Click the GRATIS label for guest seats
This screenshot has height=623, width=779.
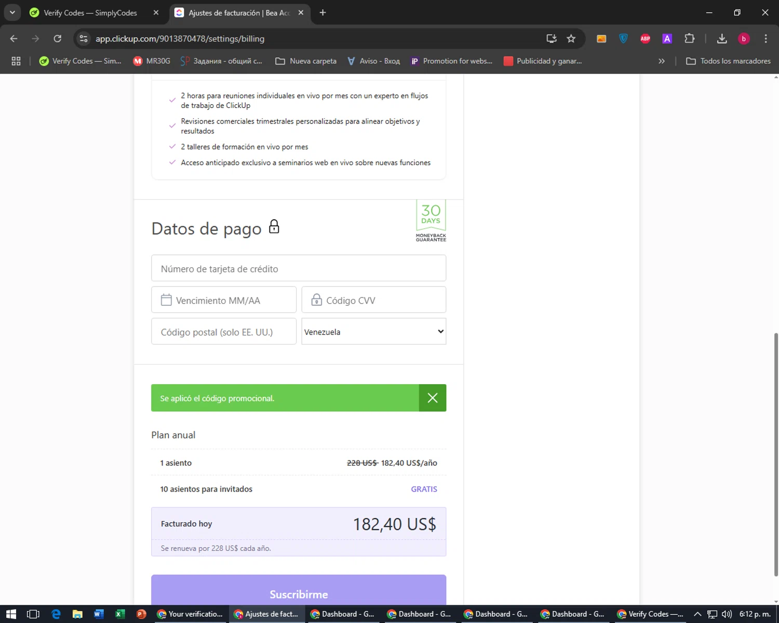point(424,489)
